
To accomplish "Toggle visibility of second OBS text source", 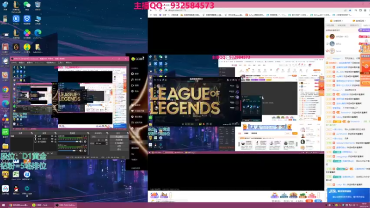I will point(52,139).
